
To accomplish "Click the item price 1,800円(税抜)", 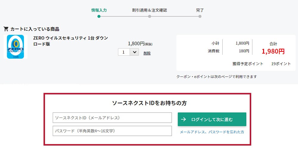I will tap(140, 44).
